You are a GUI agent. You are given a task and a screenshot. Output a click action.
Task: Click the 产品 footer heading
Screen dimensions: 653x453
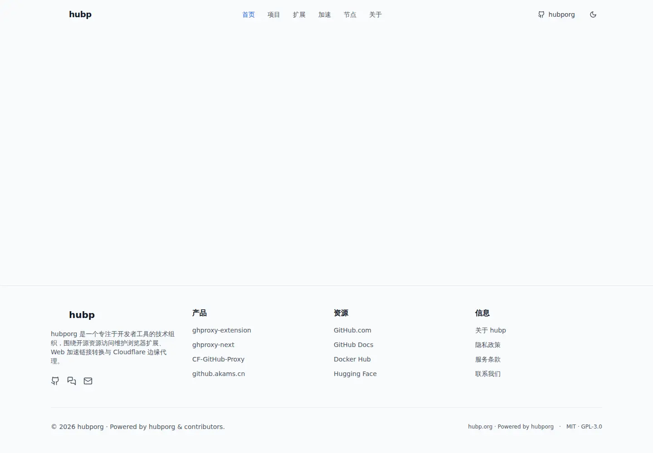(200, 313)
